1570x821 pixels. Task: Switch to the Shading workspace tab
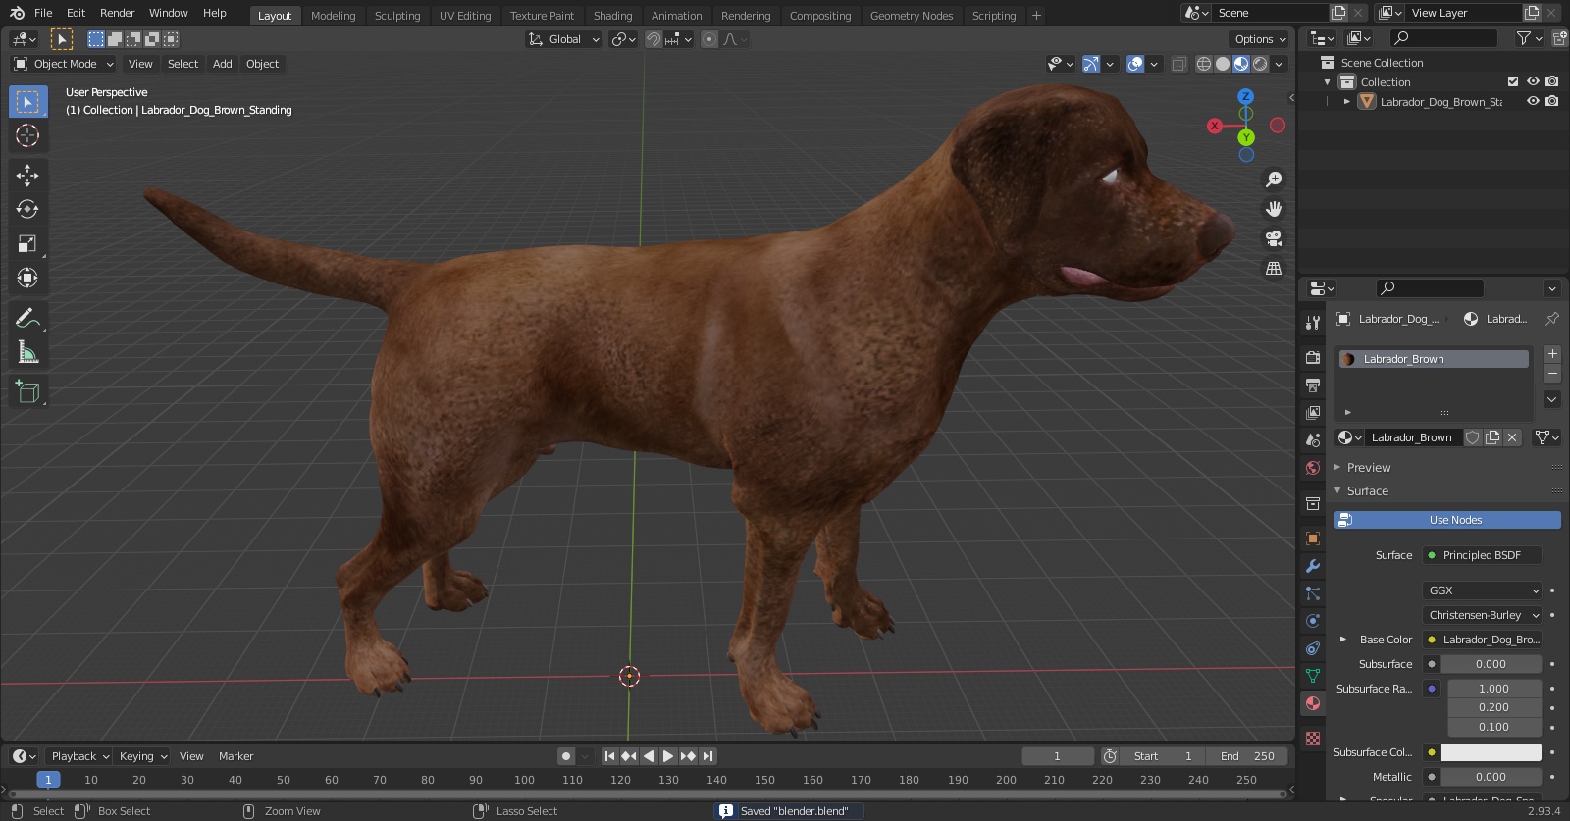coord(612,15)
